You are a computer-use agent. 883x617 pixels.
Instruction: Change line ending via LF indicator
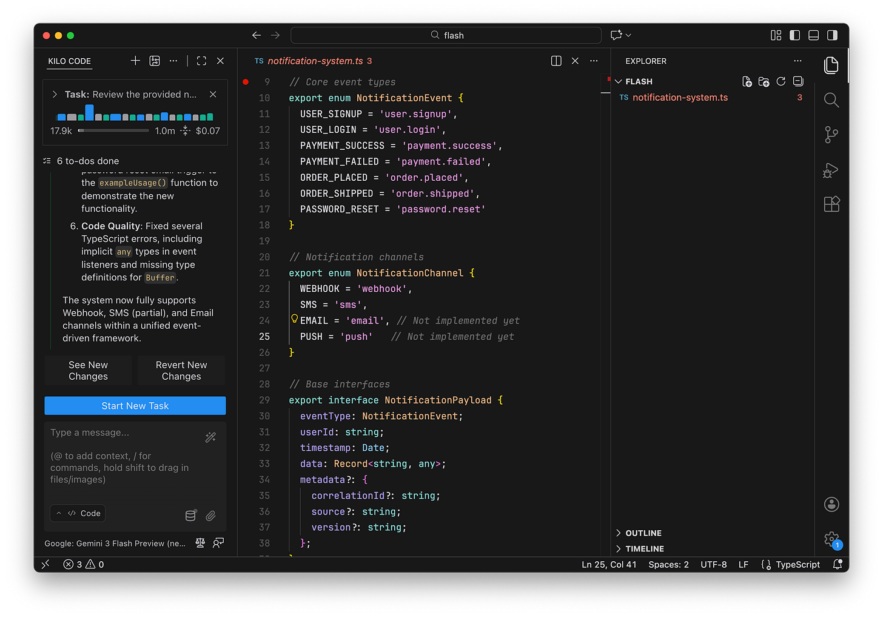pyautogui.click(x=743, y=564)
